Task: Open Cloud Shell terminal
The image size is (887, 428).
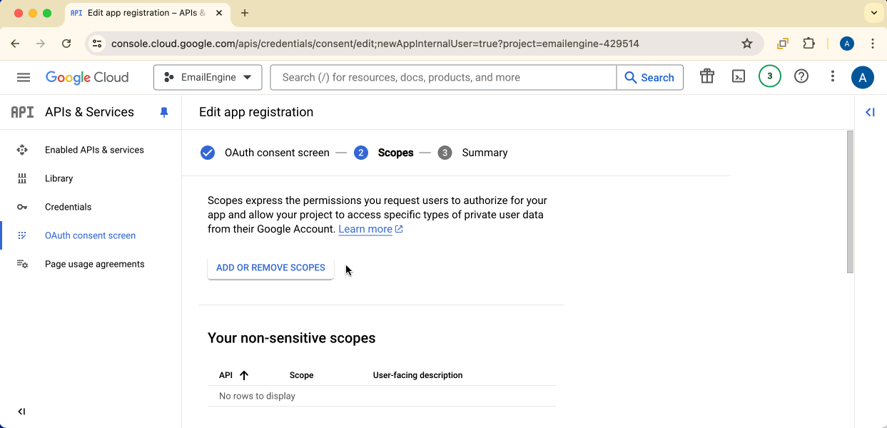Action: 739,76
